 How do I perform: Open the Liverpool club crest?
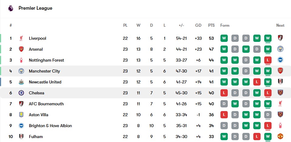pos(21,38)
